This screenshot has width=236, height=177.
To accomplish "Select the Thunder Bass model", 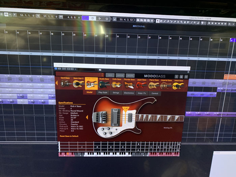I will click(x=129, y=84).
